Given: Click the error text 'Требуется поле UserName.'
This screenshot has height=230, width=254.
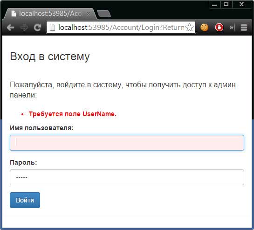Looking at the screenshot, I should (73, 114).
